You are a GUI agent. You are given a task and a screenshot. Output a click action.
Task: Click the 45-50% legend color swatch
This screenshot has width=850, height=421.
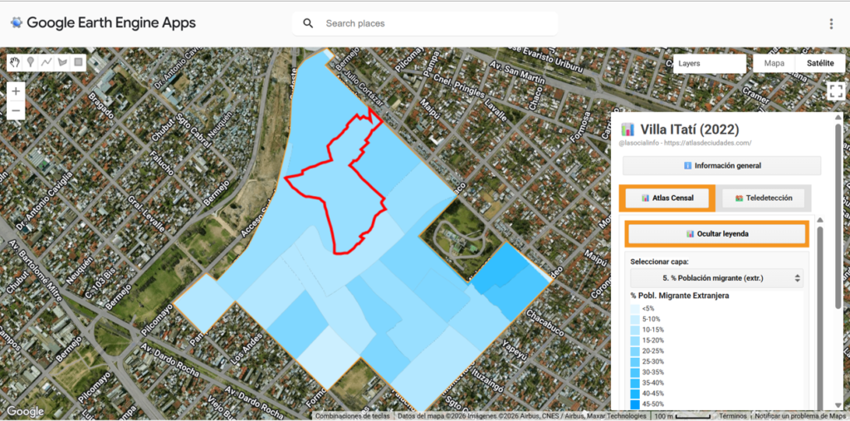(635, 404)
